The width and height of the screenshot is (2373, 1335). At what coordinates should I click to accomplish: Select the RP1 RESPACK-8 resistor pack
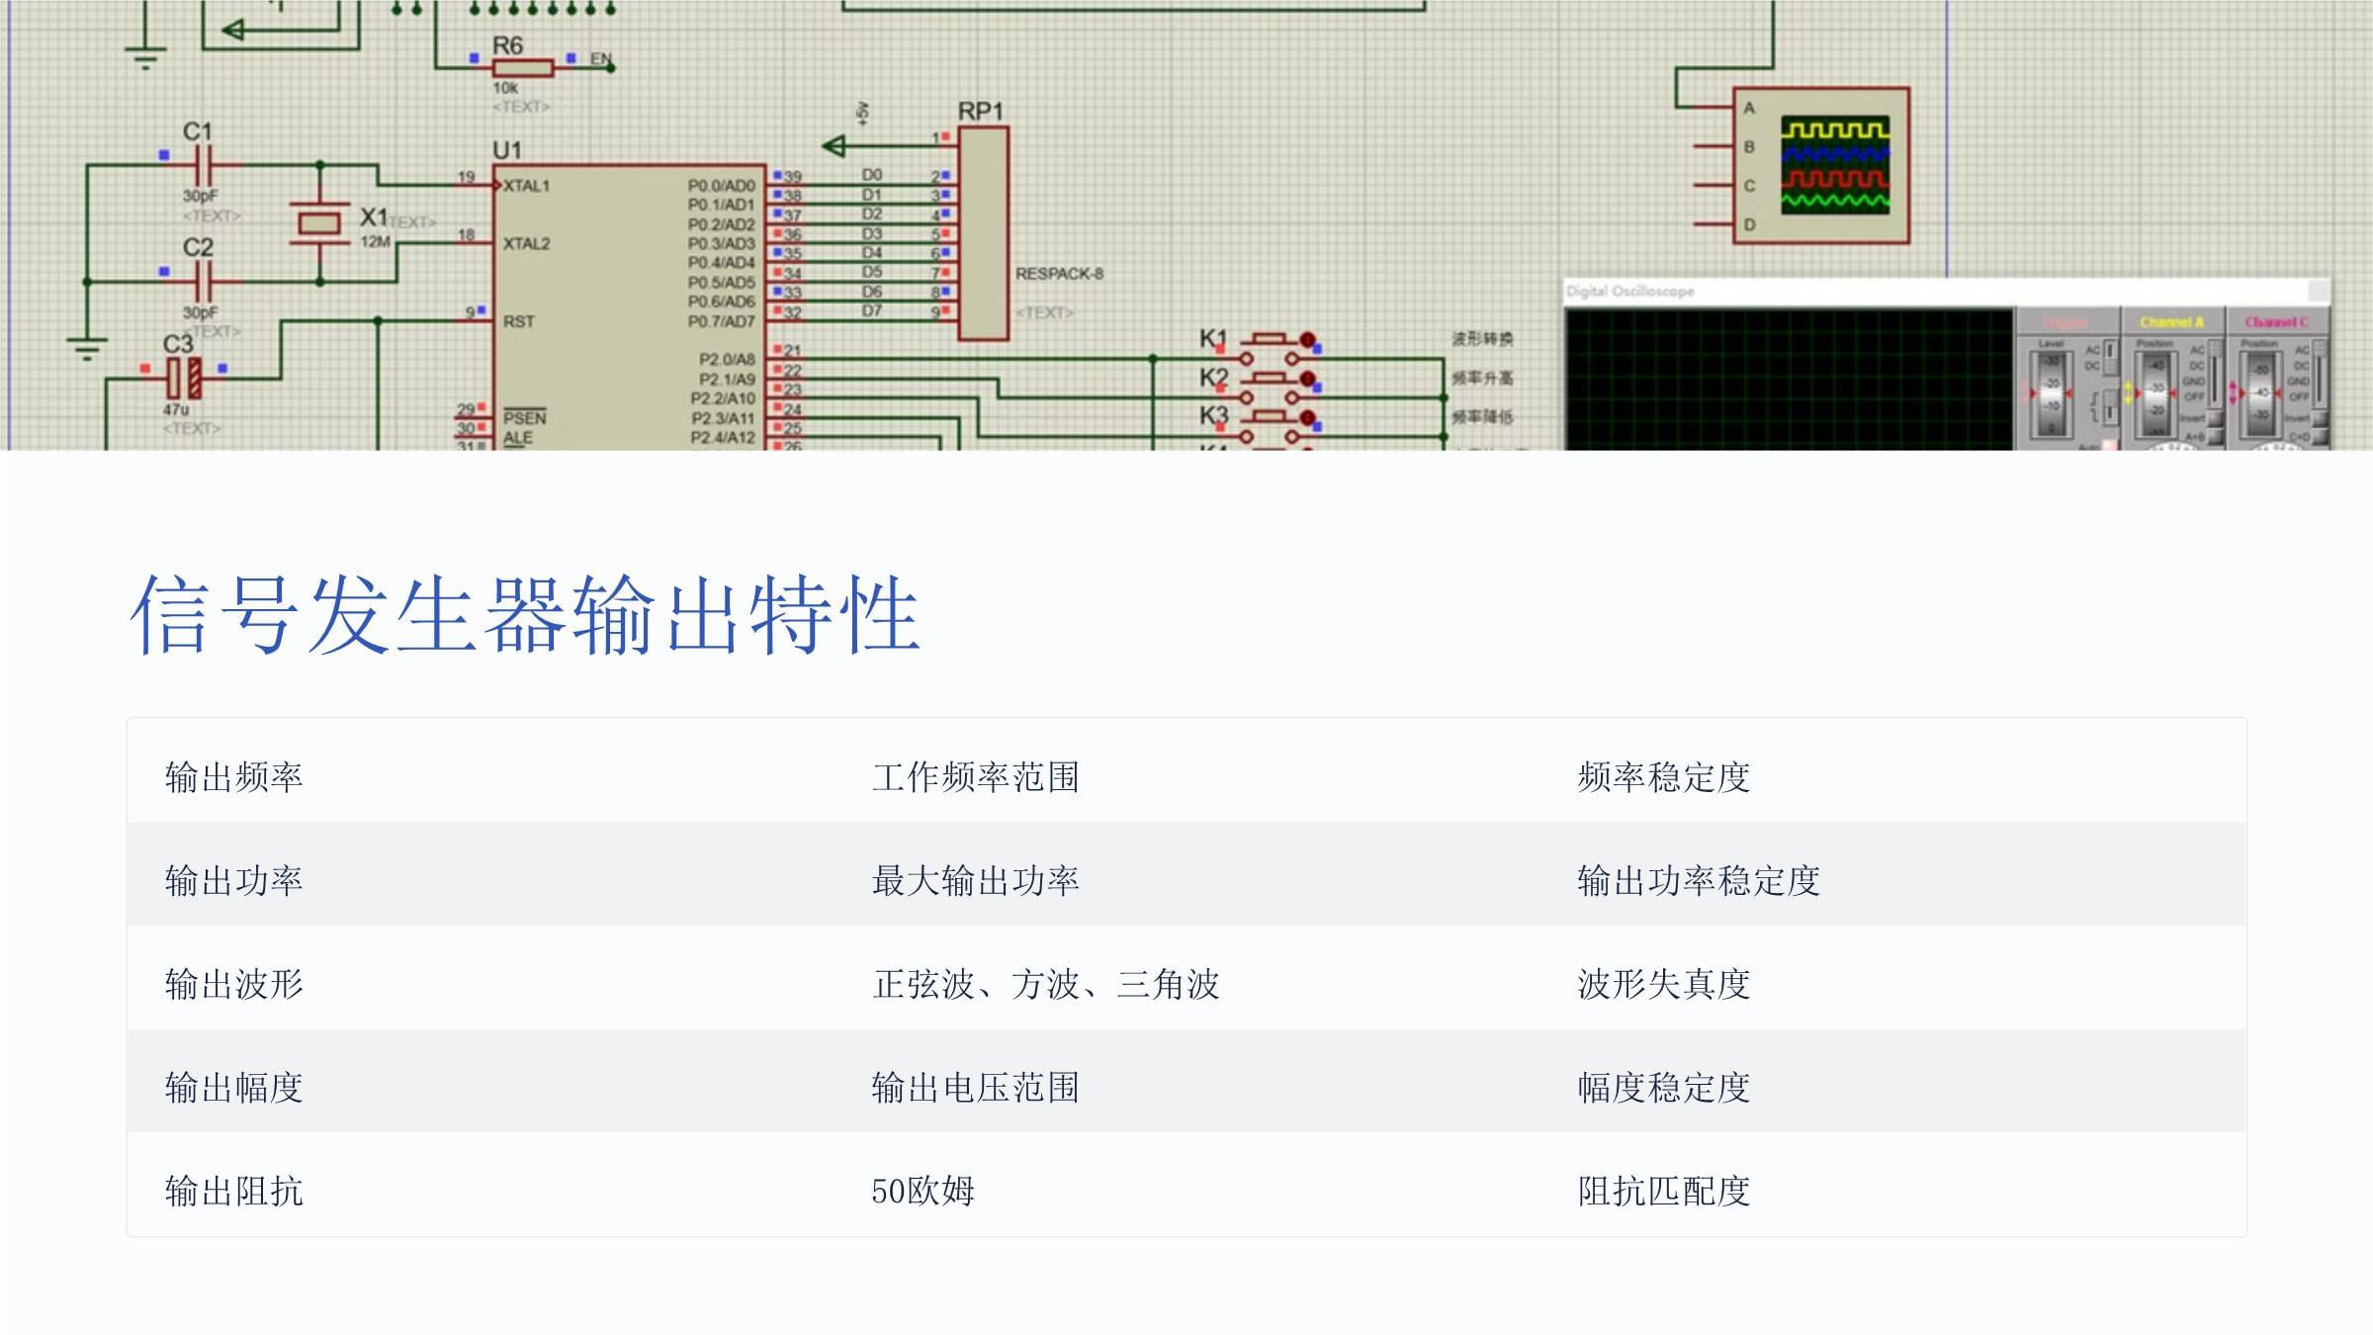pyautogui.click(x=983, y=232)
